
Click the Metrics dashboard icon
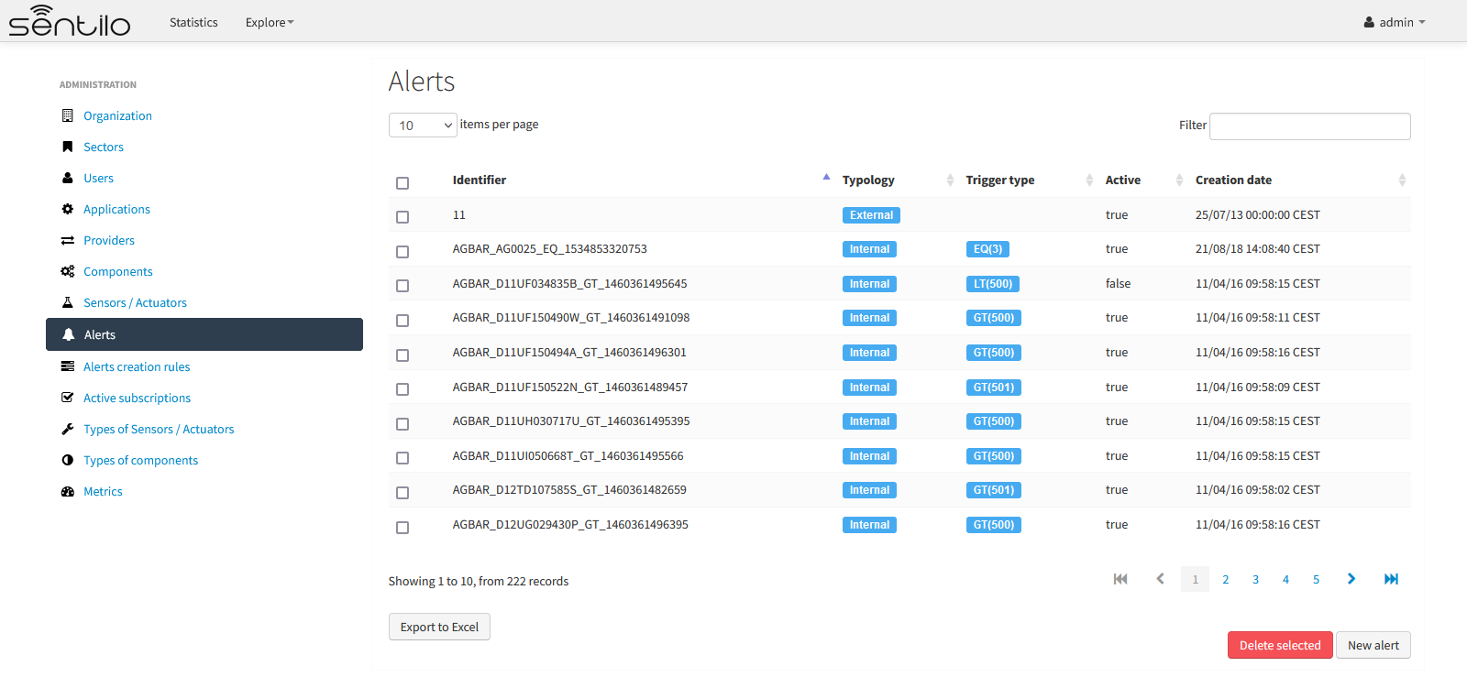67,491
